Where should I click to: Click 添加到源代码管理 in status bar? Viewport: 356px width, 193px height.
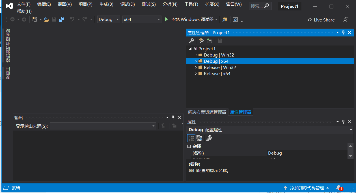[x=307, y=188]
